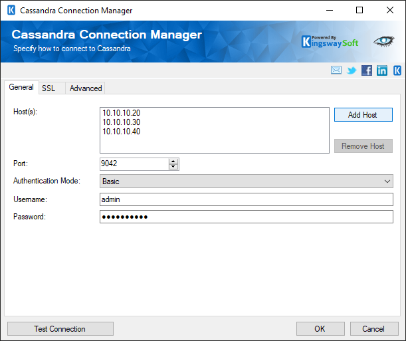This screenshot has width=406, height=341.
Task: Switch to the General tab
Action: tap(21, 87)
